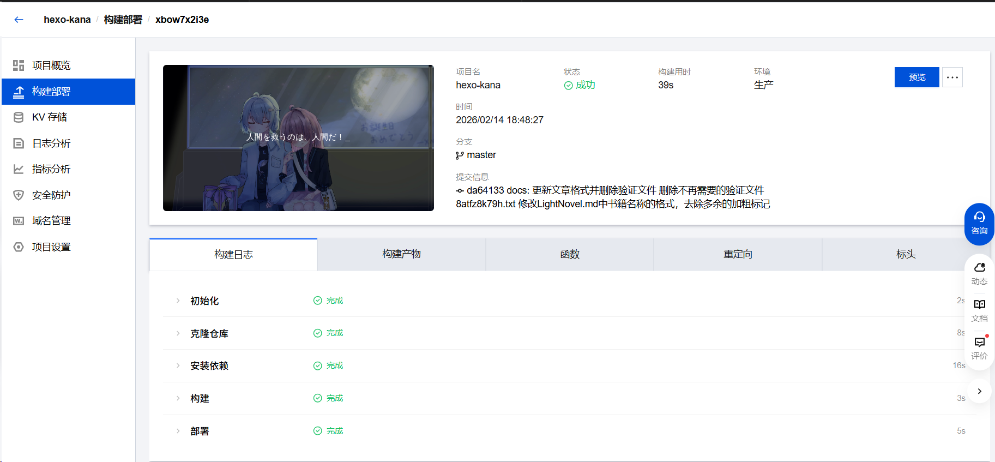
Task: Open 指标分析 metrics page
Action: coord(51,169)
